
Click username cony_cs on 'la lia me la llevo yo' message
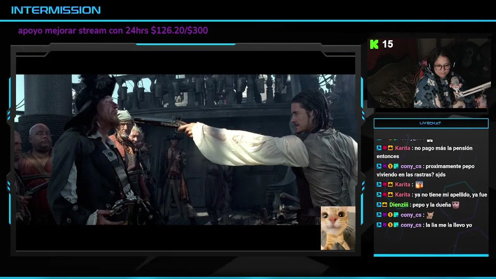[x=411, y=225]
